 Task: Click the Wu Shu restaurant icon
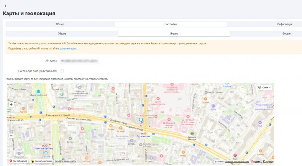(87, 158)
